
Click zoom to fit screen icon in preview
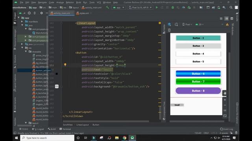(225, 116)
